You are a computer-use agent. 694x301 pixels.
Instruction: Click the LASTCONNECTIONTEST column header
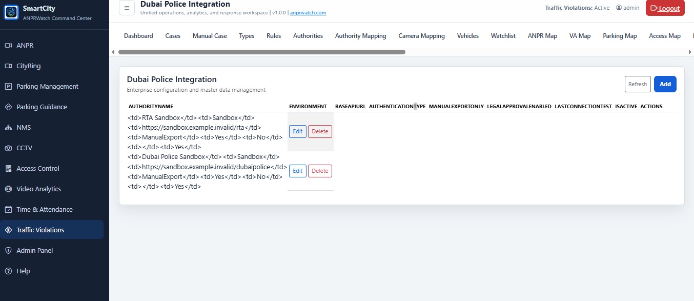tap(583, 107)
